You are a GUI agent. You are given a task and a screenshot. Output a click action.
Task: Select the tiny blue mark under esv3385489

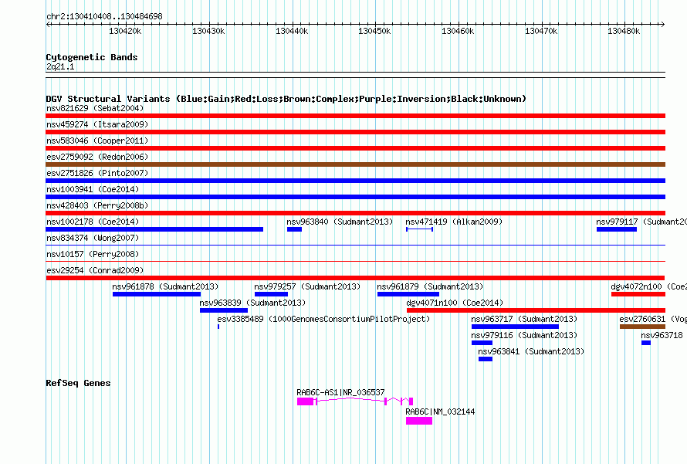click(x=218, y=327)
